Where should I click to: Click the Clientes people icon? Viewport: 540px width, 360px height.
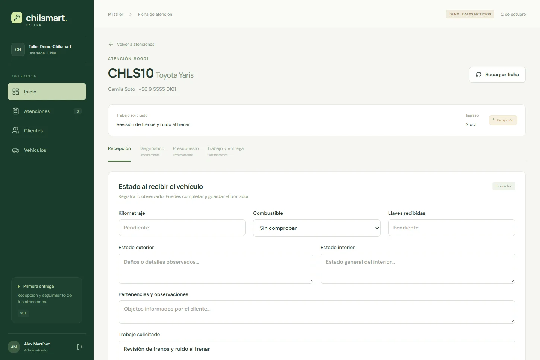pyautogui.click(x=16, y=130)
